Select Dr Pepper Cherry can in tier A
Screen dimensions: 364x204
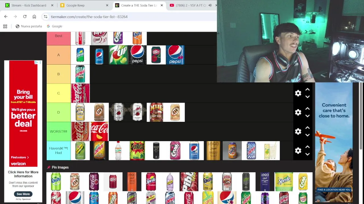point(156,55)
